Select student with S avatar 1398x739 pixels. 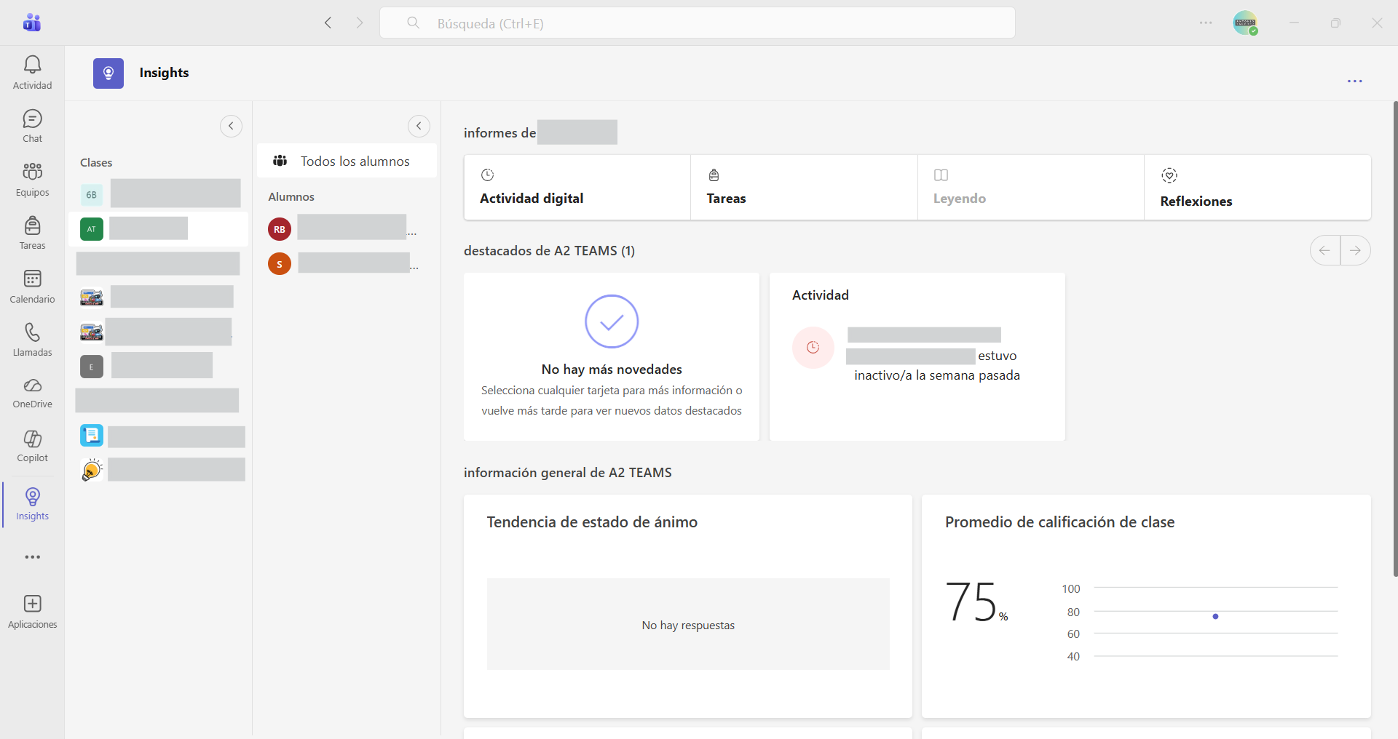(x=280, y=263)
